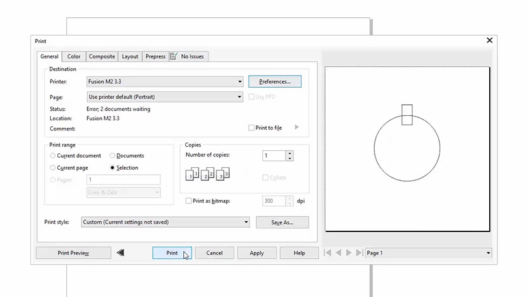Increase number of copies with up arrow

[x=289, y=153]
